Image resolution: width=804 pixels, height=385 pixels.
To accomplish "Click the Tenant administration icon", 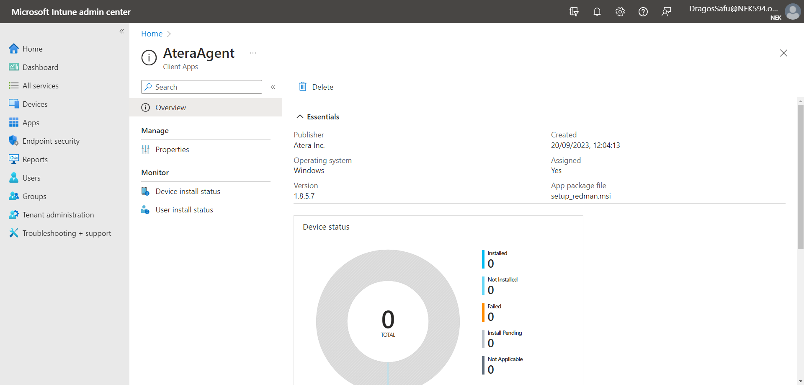I will (x=14, y=214).
